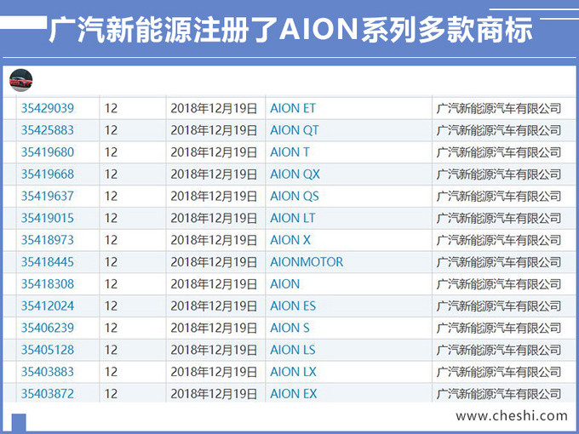Click applicant 广汽新能源汽车有限公司 in AION LX row
This screenshot has width=579, height=434.
[x=498, y=372]
